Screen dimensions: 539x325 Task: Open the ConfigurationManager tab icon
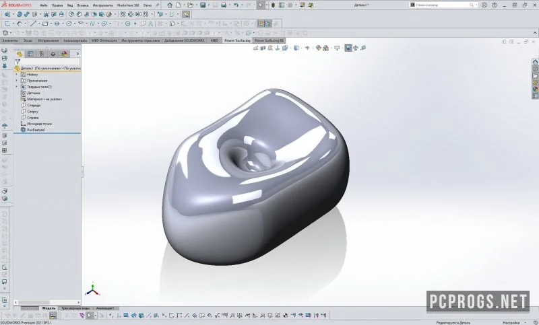point(42,54)
